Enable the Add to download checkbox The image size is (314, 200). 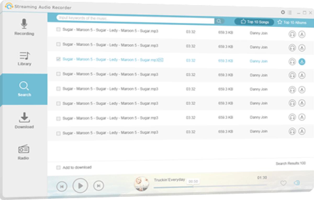[x=58, y=167]
